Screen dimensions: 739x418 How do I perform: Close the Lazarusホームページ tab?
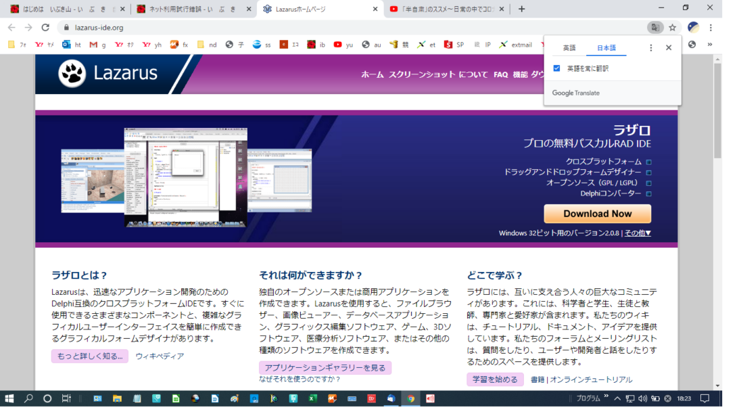375,9
